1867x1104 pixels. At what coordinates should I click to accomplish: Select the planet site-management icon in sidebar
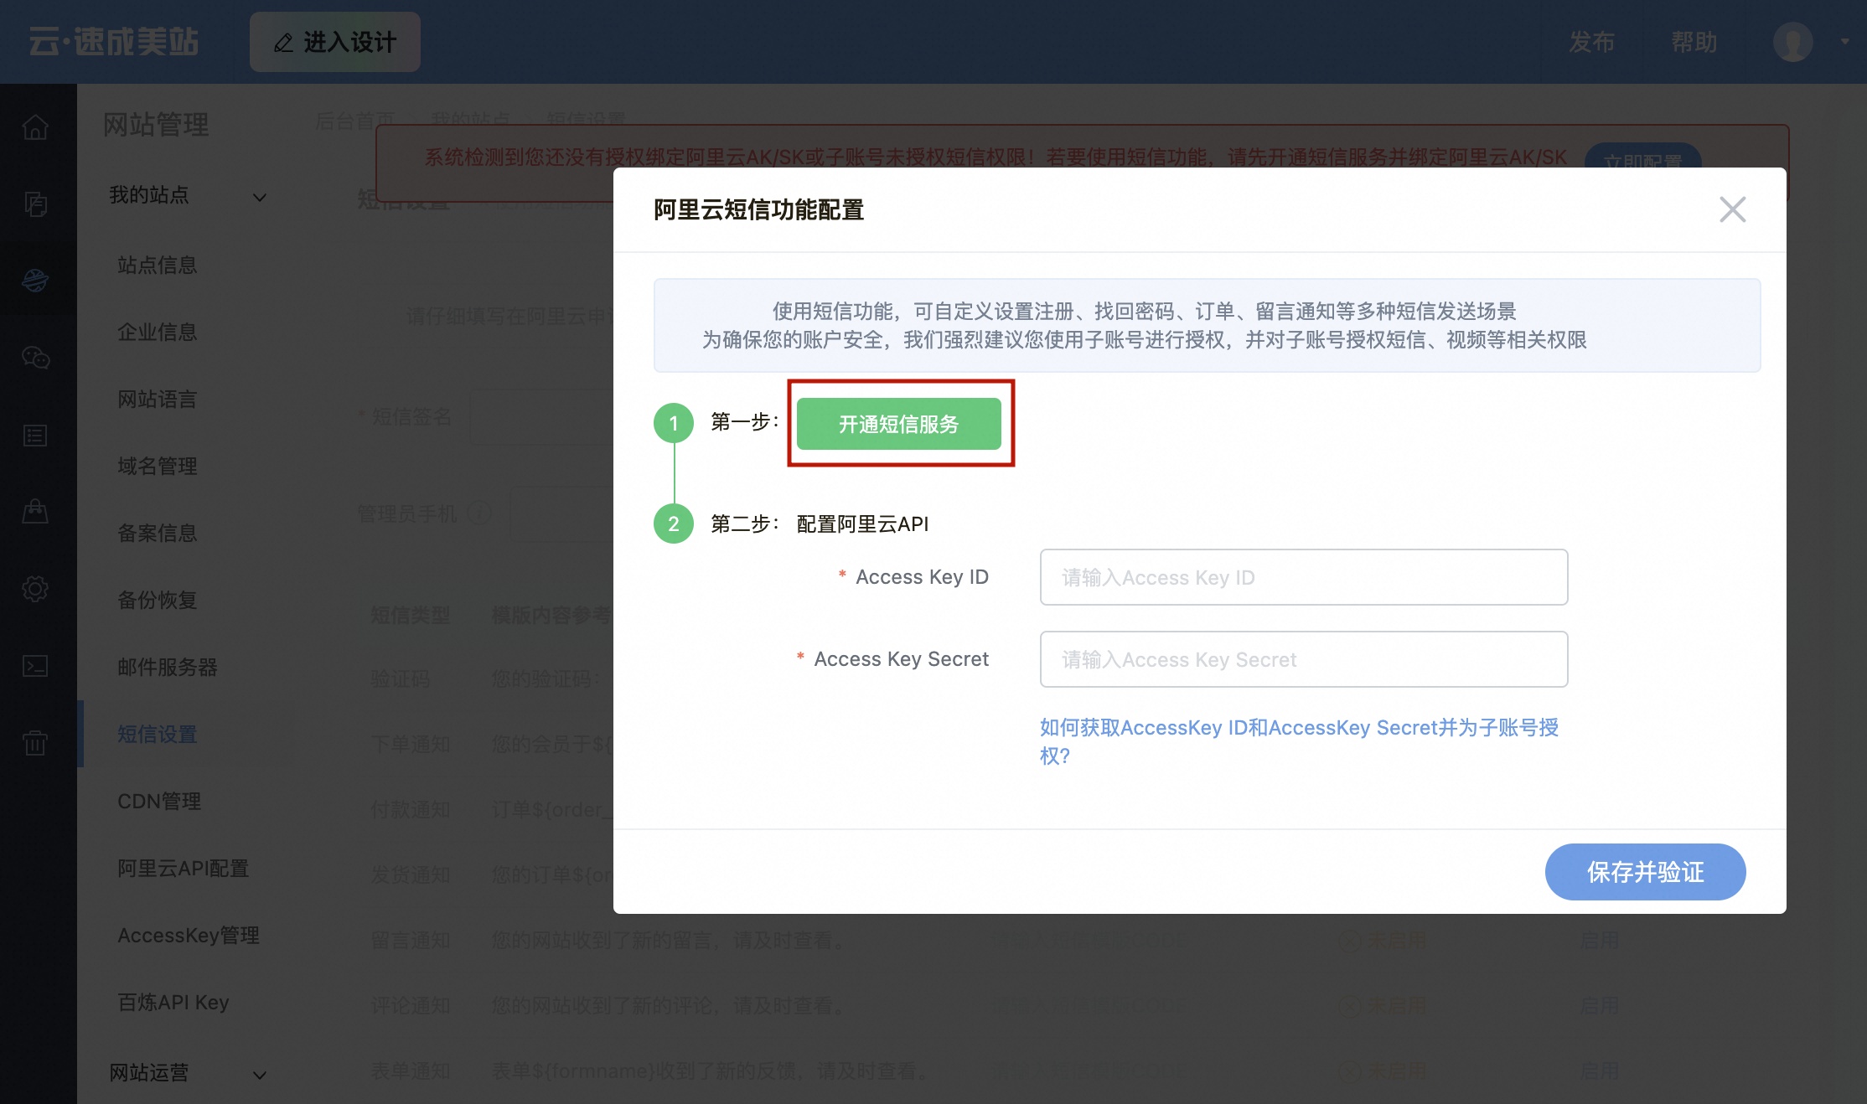click(x=35, y=280)
